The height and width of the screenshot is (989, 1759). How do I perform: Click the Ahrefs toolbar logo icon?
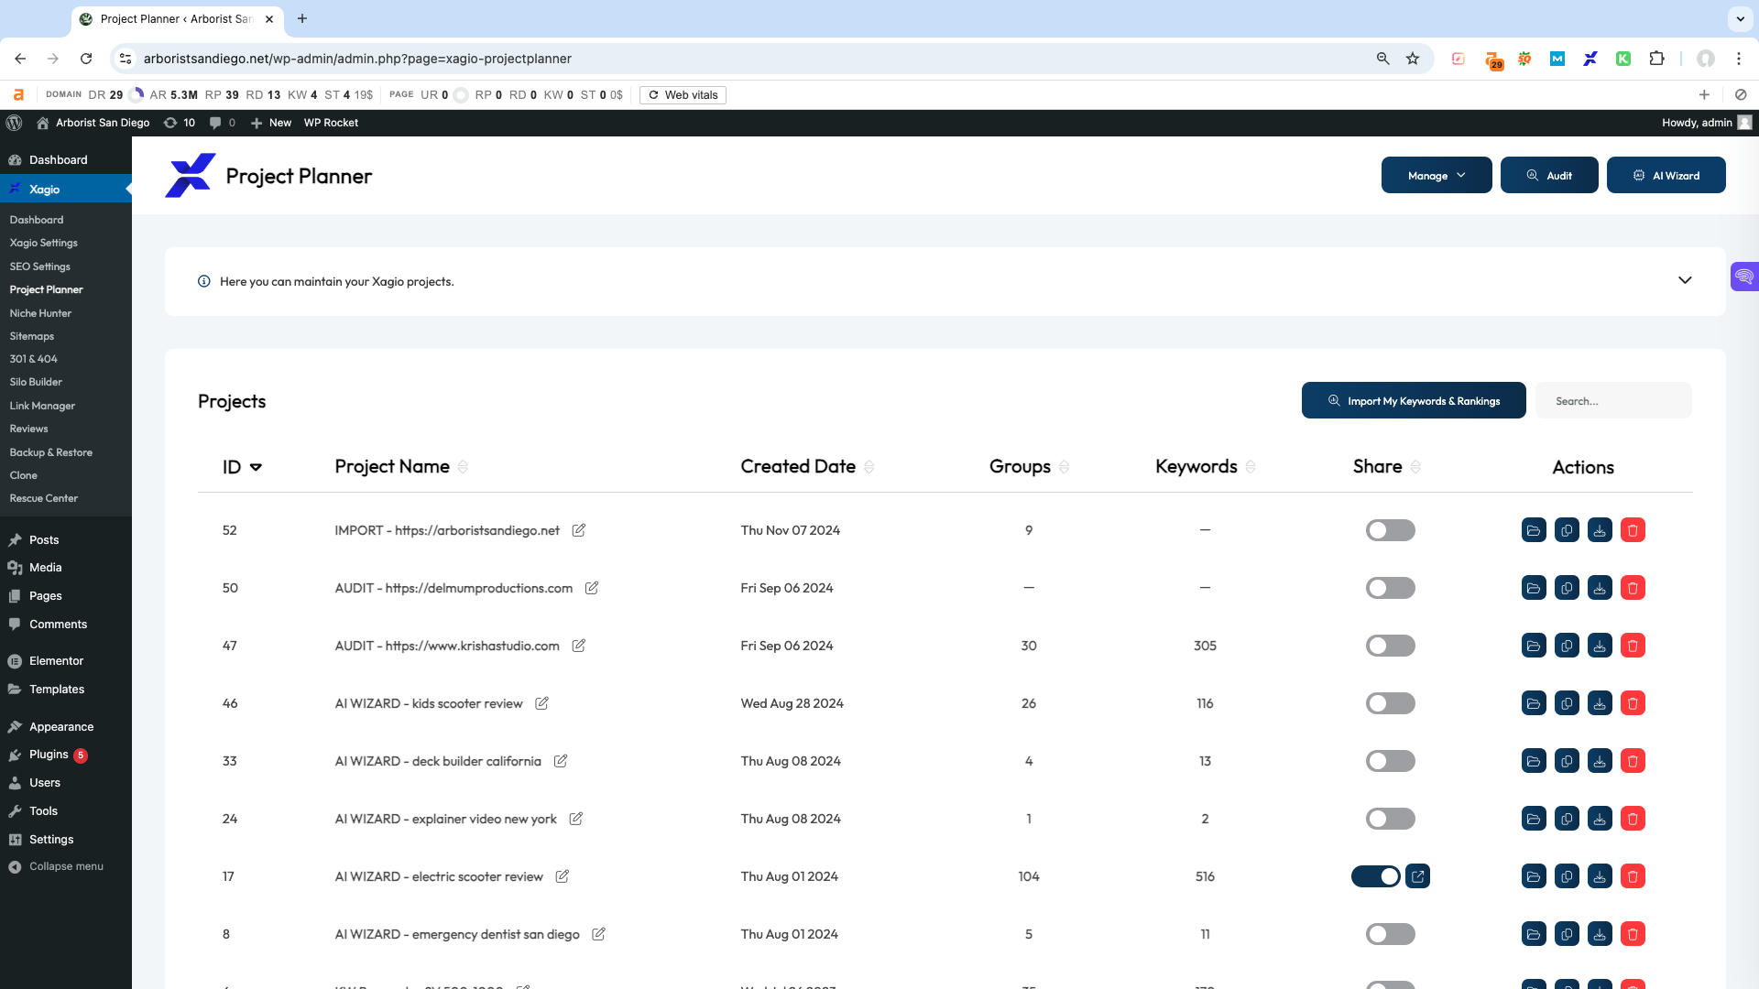tap(18, 94)
